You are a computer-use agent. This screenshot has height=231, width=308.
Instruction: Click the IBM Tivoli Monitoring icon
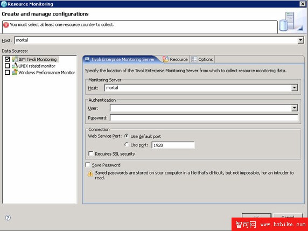point(15,59)
